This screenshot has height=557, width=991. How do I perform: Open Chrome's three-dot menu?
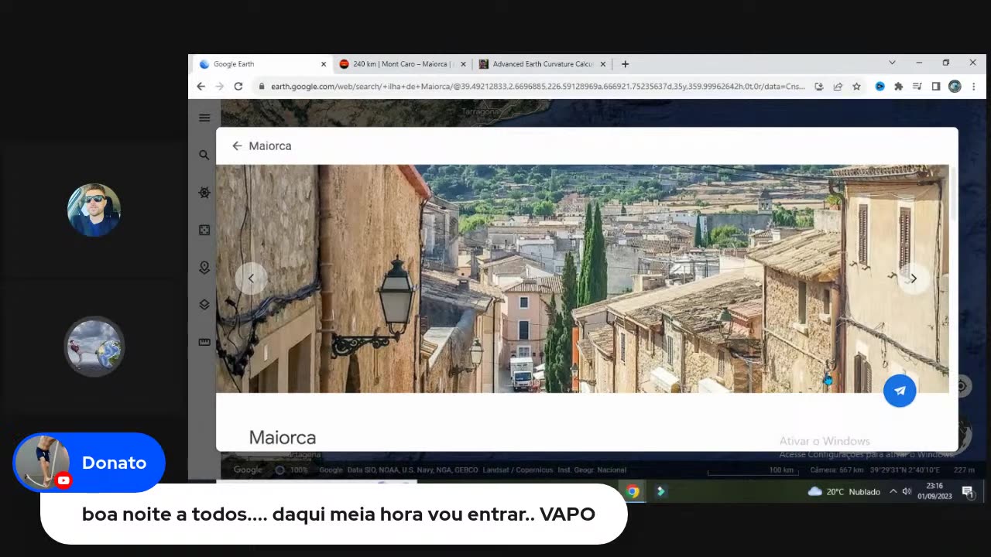coord(974,87)
